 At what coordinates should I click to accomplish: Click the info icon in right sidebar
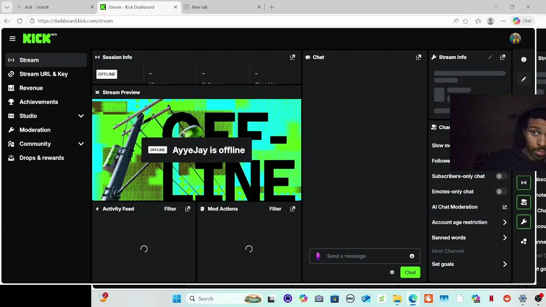[x=524, y=60]
